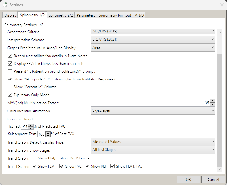This screenshot has height=185, width=227.
Task: Switch to the Spirometry 2/2 tab
Action: point(61,15)
